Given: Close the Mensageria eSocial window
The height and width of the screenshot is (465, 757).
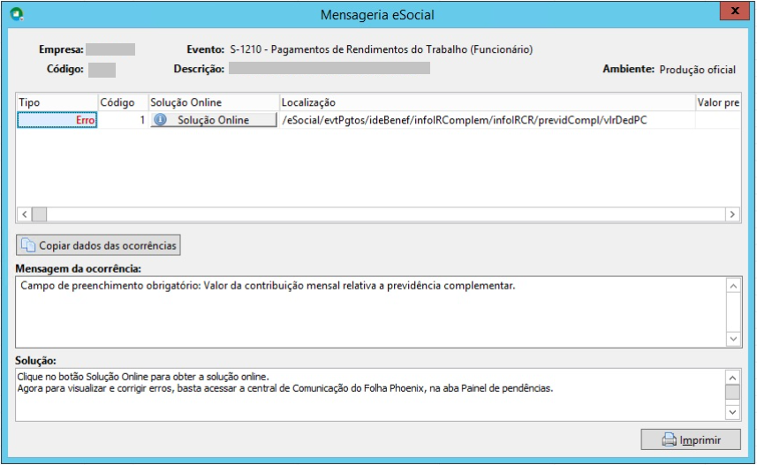Looking at the screenshot, I should click(734, 11).
